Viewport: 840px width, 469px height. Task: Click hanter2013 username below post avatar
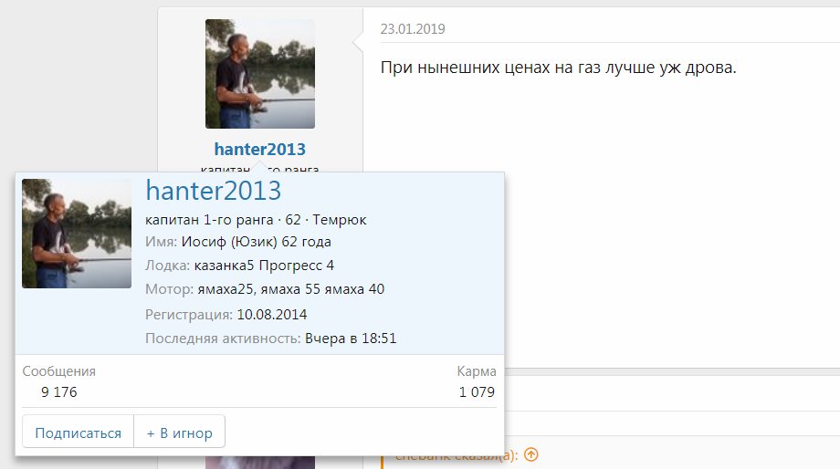coord(260,149)
